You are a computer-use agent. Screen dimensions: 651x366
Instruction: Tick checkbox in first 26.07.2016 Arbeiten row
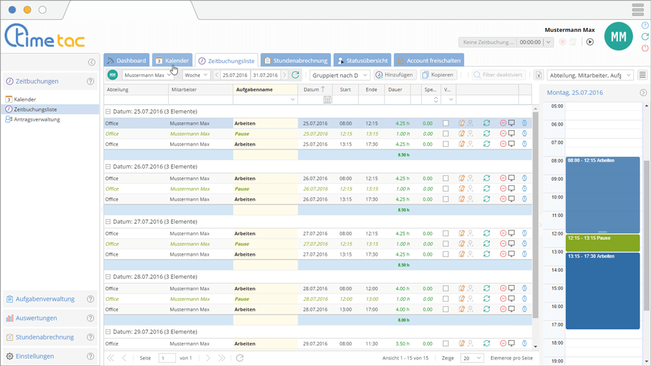(446, 179)
